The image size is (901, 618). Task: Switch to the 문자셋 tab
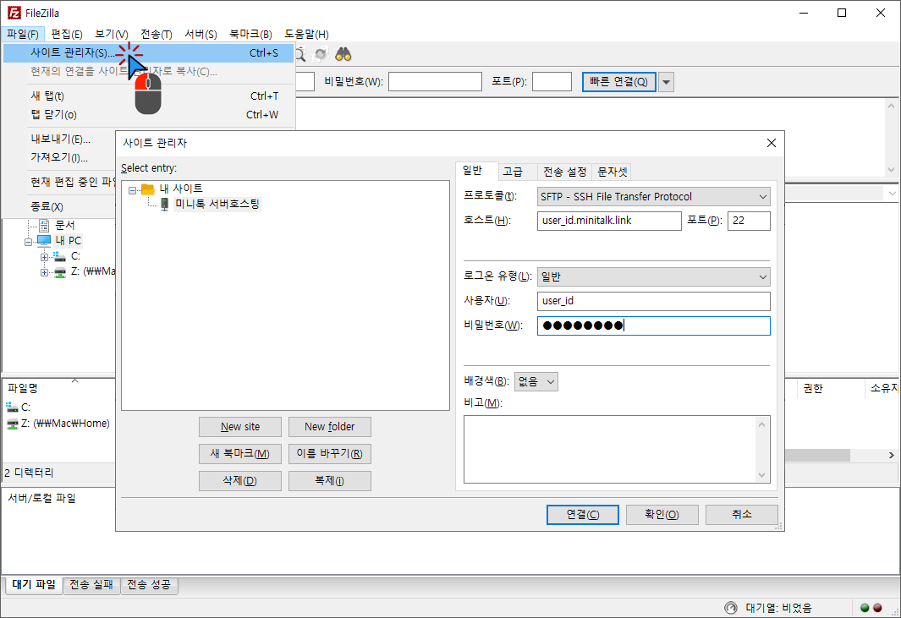(x=612, y=172)
